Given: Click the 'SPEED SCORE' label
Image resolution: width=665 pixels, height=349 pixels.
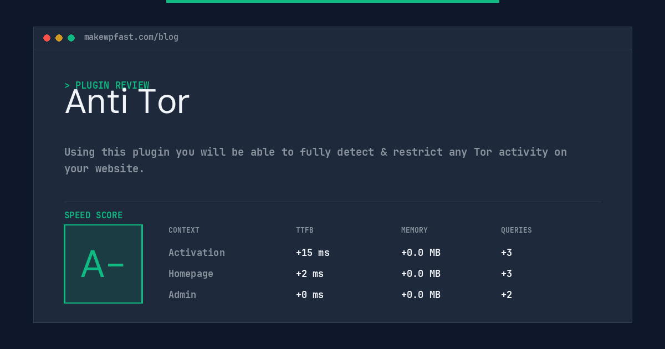Looking at the screenshot, I should [94, 215].
